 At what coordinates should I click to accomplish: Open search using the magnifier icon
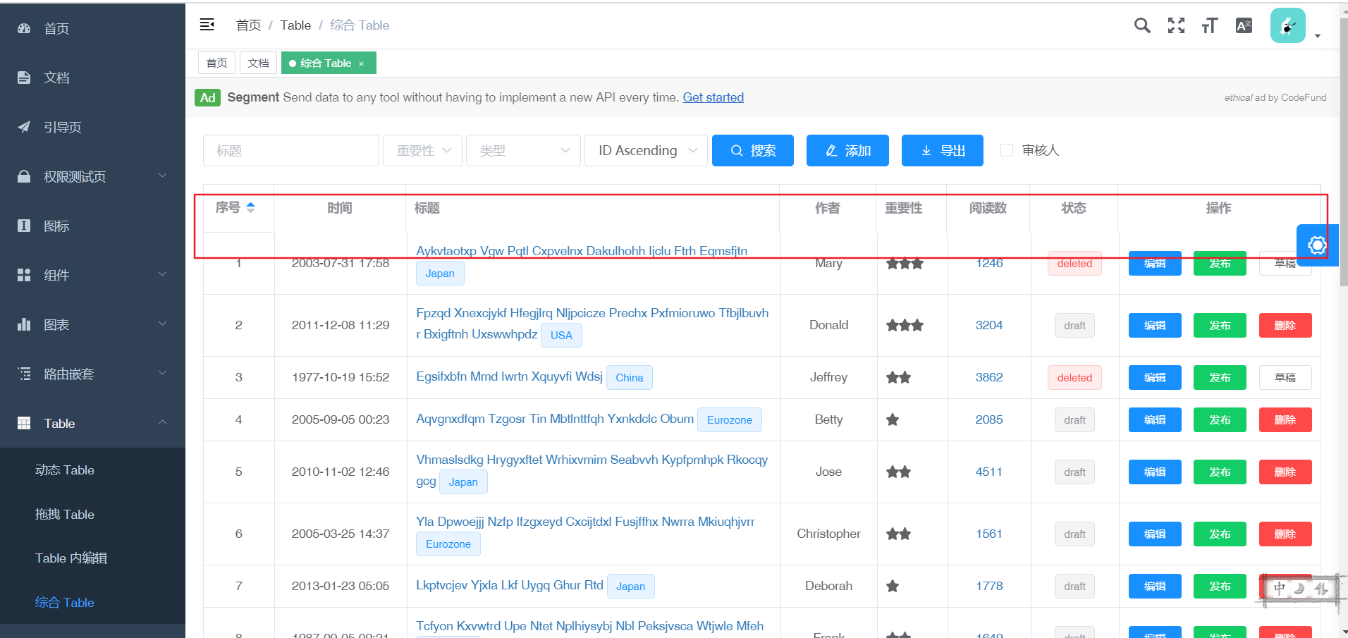tap(1142, 25)
